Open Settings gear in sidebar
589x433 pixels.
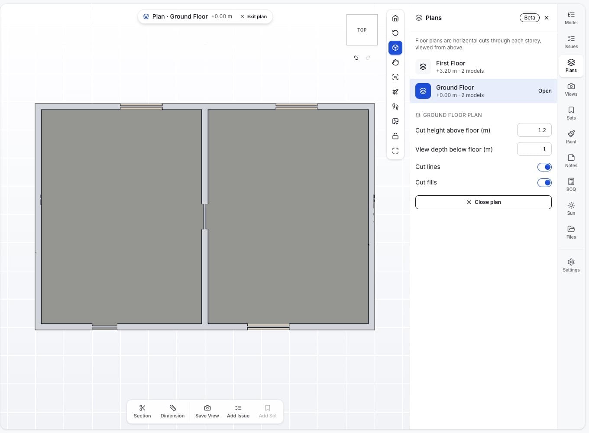(x=571, y=265)
